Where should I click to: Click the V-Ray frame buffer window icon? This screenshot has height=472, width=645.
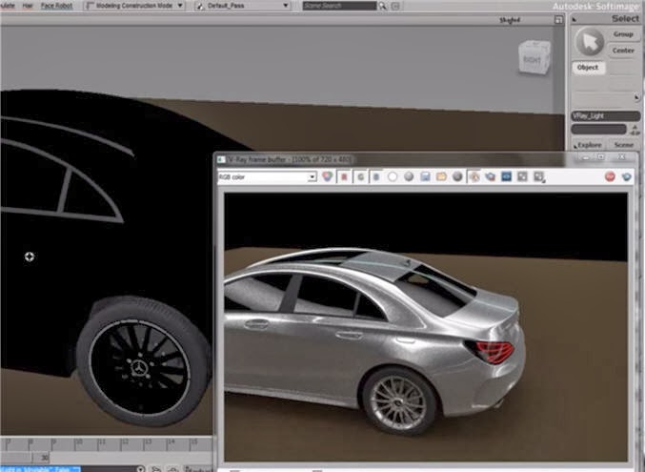221,159
